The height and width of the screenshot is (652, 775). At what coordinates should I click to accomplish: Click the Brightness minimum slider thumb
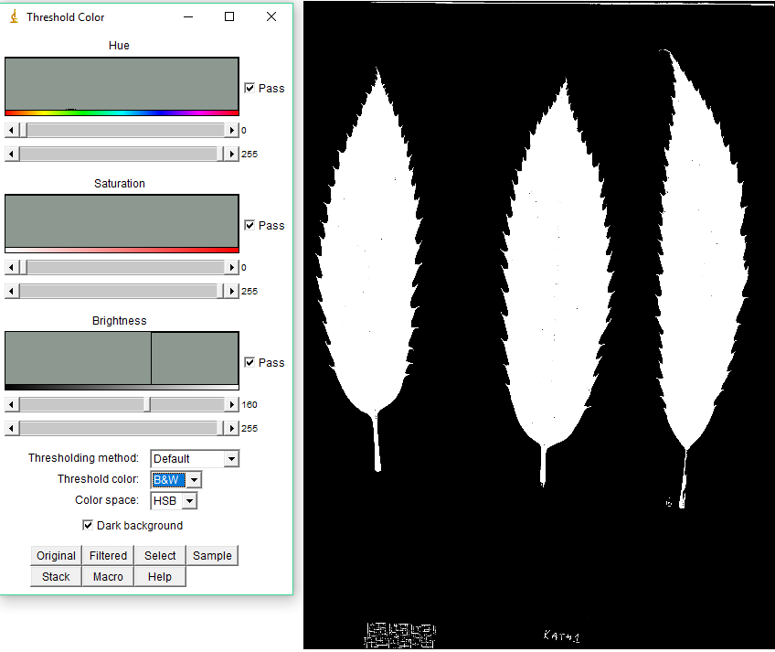[147, 405]
